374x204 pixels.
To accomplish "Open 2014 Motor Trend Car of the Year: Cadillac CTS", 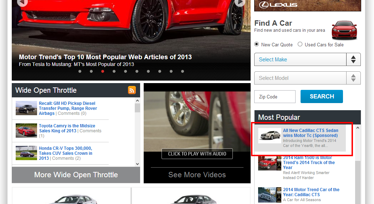I will [x=311, y=192].
